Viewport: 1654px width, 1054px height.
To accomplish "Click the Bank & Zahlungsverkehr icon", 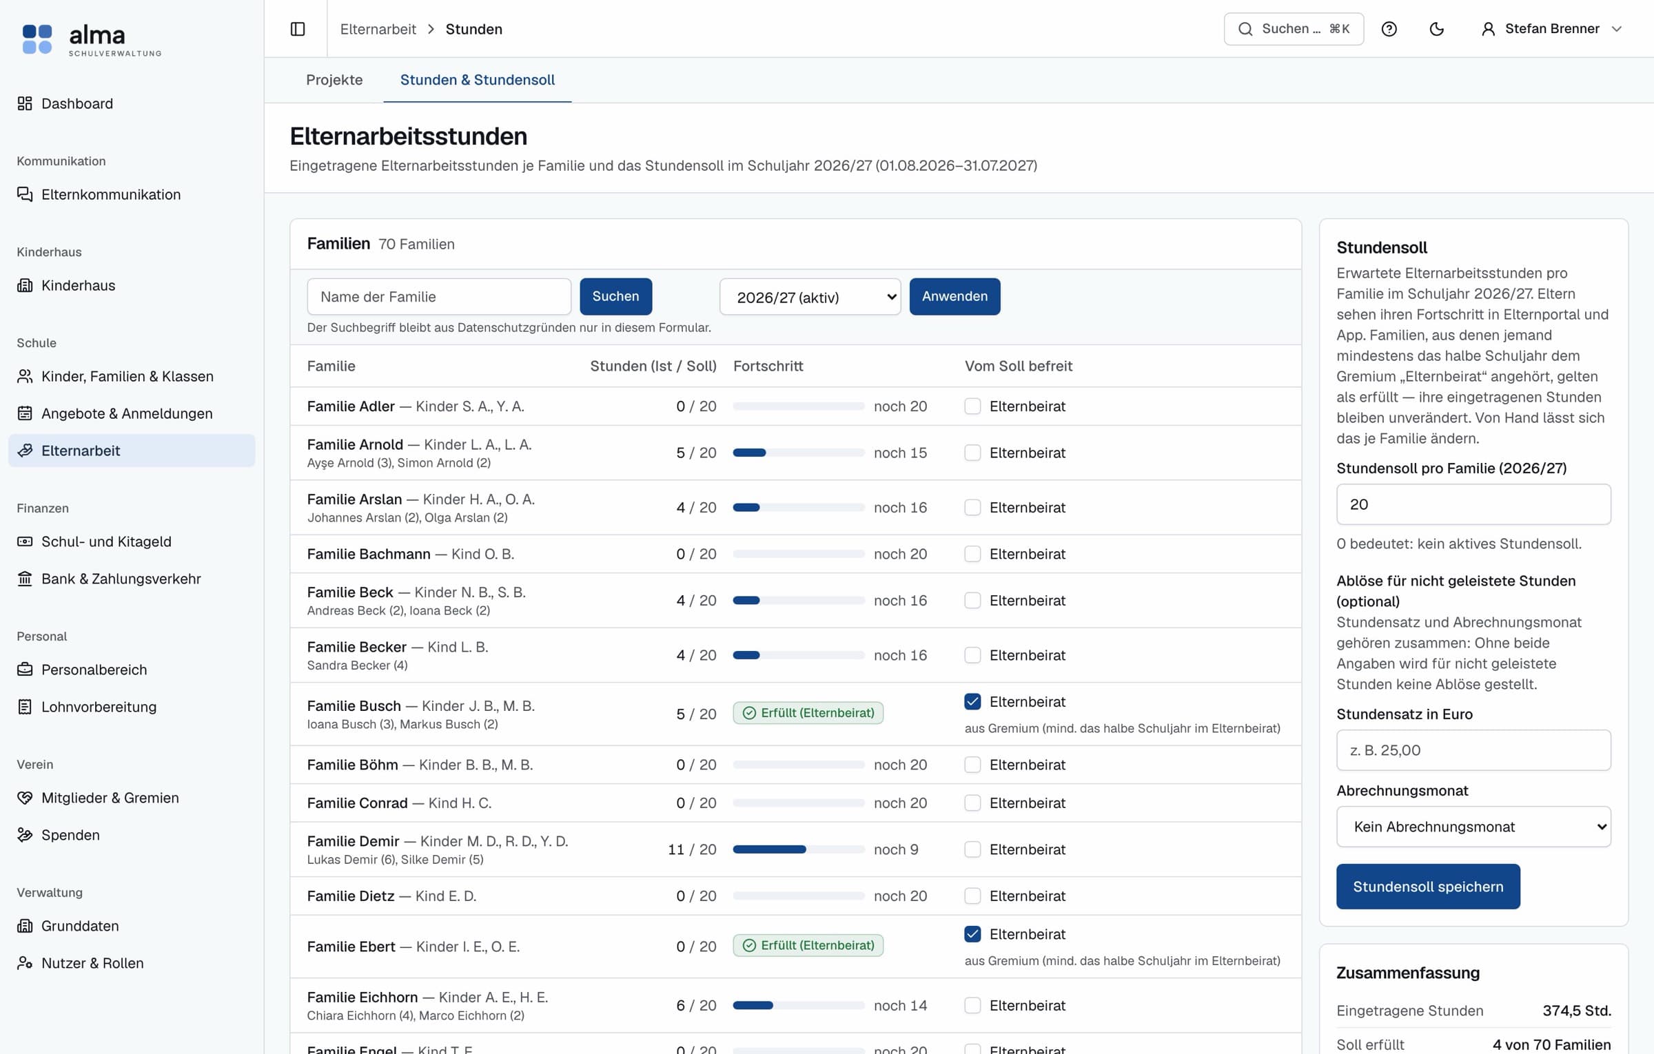I will click(25, 579).
